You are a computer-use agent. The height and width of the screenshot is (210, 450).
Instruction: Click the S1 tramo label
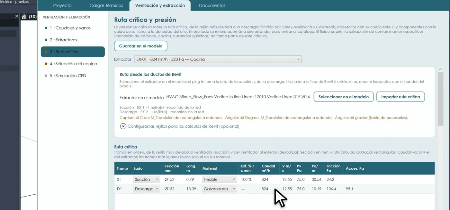point(119,180)
